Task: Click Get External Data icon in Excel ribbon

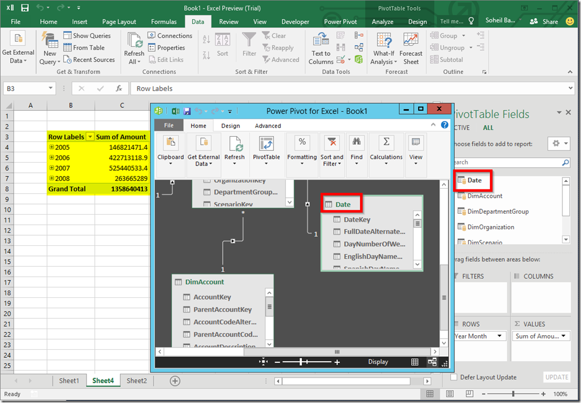Action: coord(18,40)
